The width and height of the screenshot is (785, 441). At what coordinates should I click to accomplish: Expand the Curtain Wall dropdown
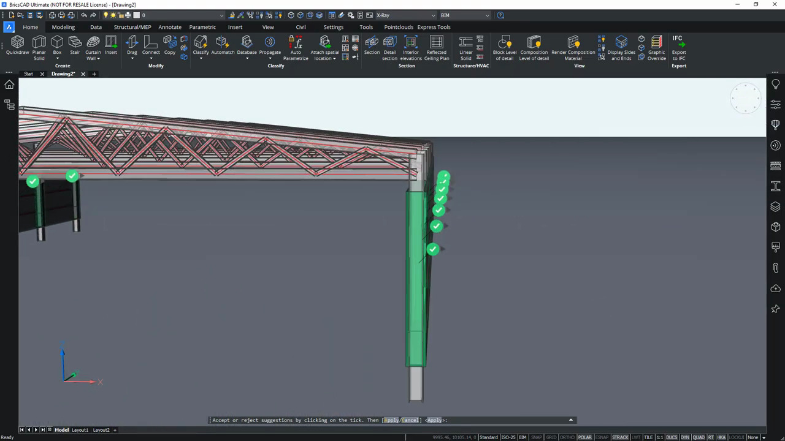[x=98, y=59]
